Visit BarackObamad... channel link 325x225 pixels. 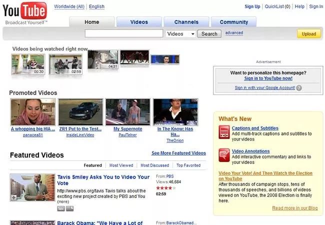coord(181,223)
